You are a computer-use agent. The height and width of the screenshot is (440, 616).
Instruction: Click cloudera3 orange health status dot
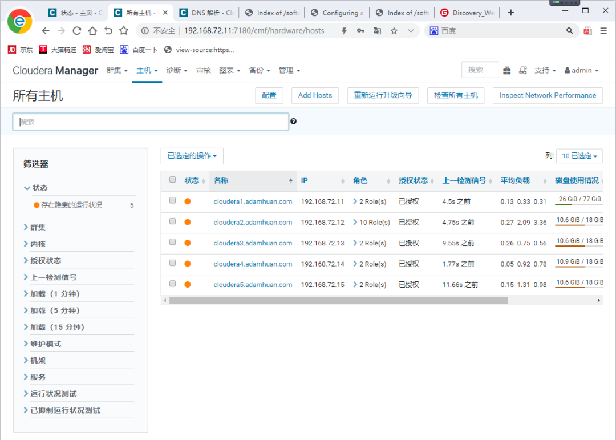(x=188, y=243)
